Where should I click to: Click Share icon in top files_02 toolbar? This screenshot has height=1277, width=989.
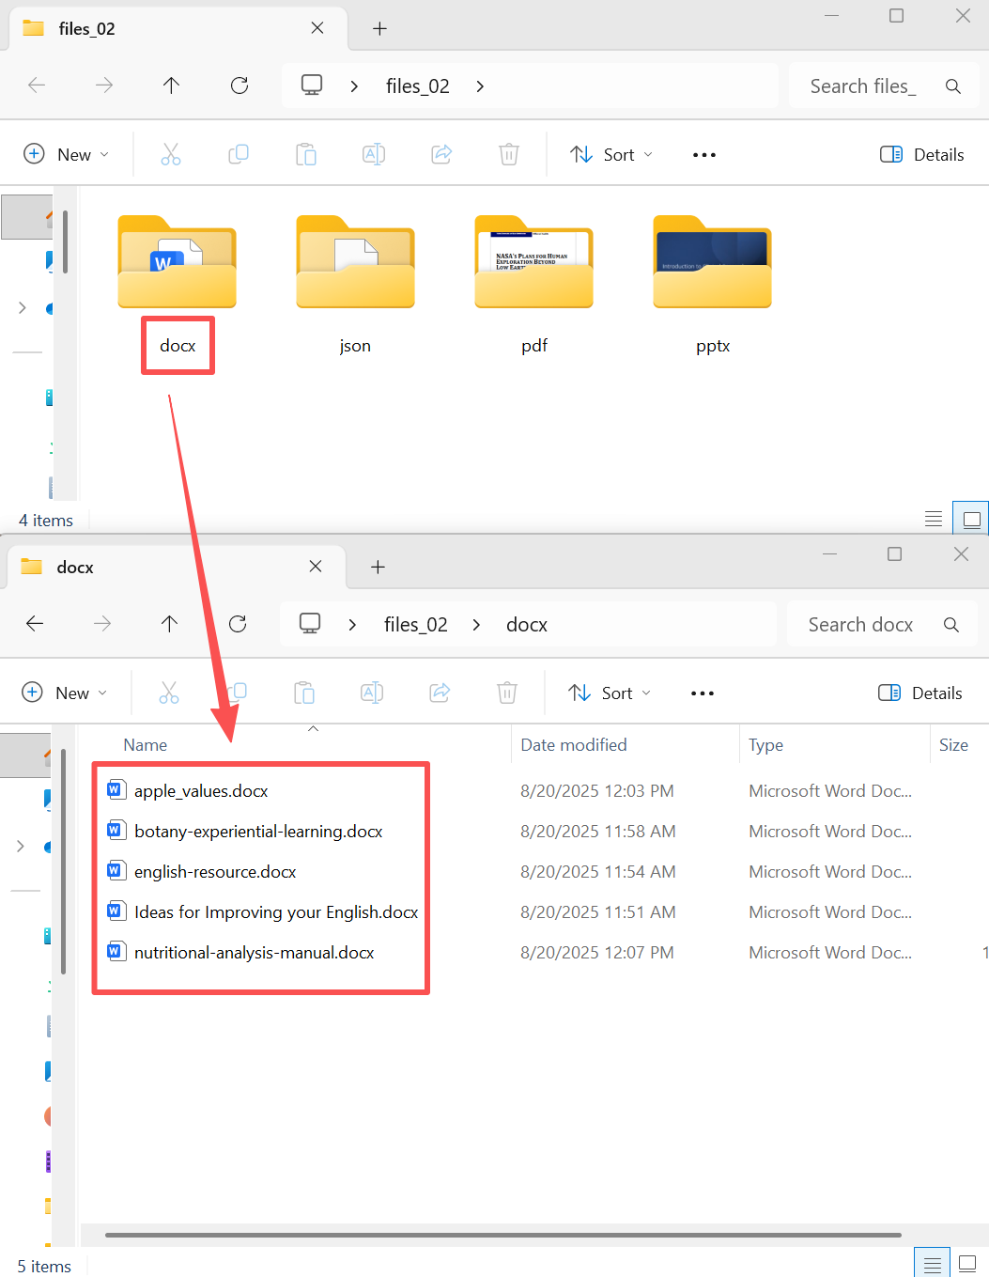(441, 154)
